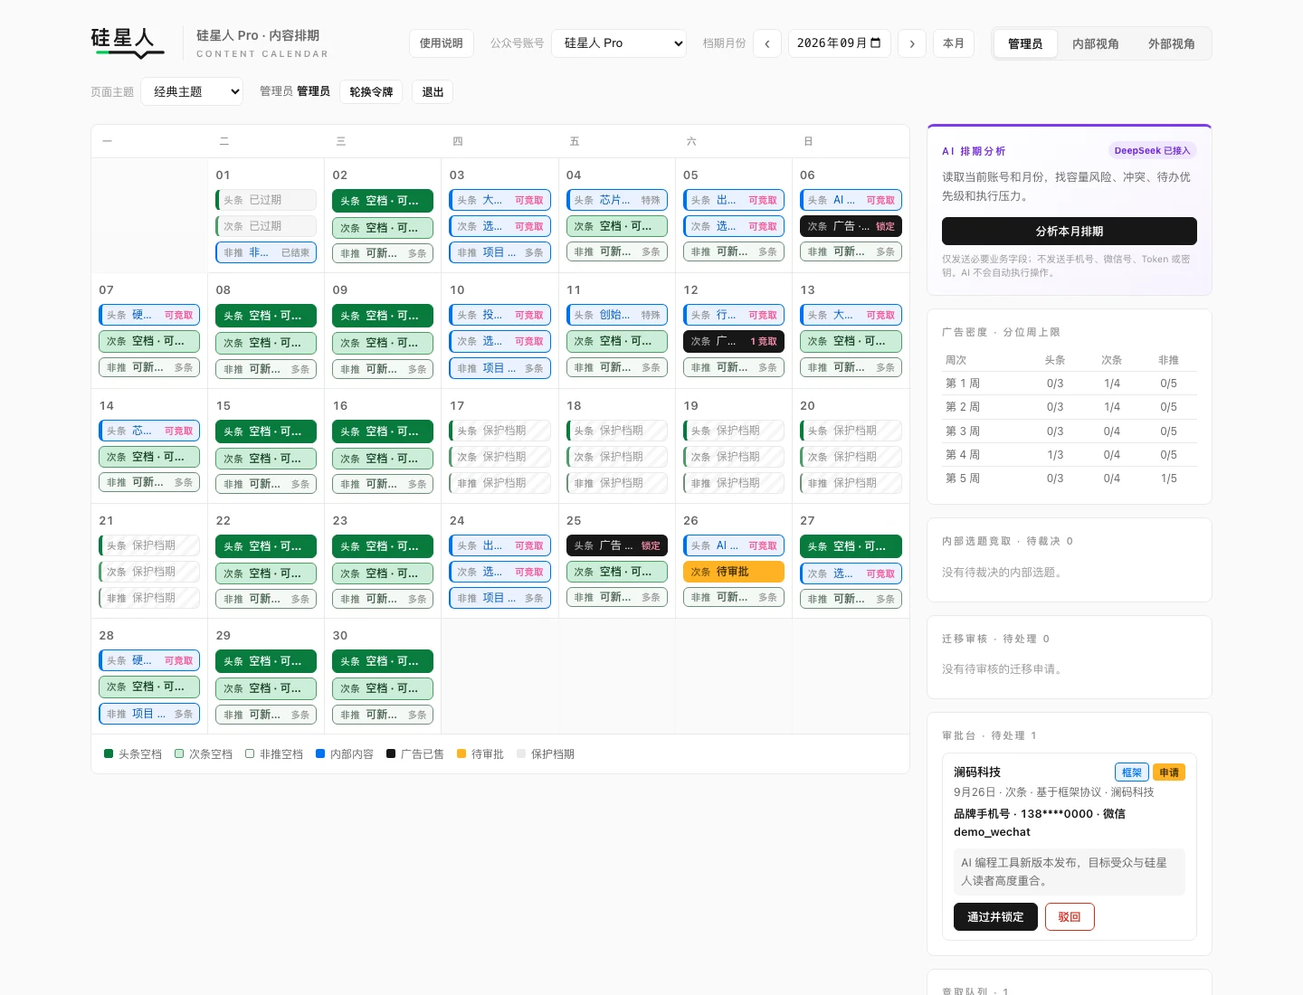The image size is (1303, 995).
Task: Click the 澜码科技 request title
Action: [977, 772]
